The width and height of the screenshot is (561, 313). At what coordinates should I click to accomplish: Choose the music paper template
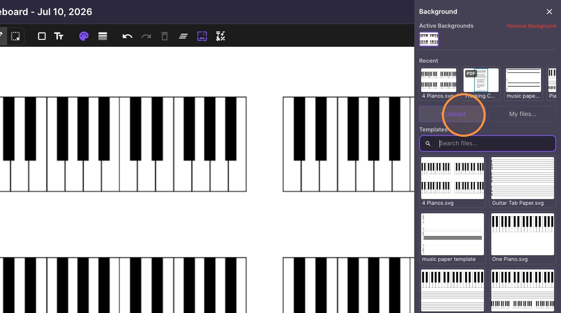pyautogui.click(x=453, y=238)
